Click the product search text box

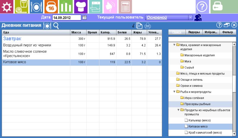click(202, 39)
